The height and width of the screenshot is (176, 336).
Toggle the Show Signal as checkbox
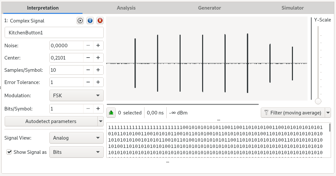9,152
